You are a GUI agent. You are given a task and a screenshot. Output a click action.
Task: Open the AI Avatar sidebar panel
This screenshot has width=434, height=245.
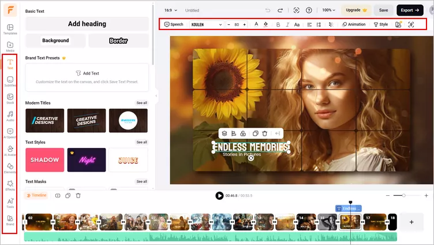(x=10, y=151)
